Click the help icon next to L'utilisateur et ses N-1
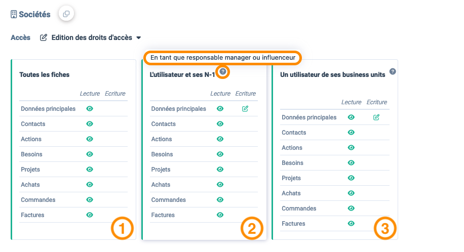The image size is (464, 252). tap(223, 71)
